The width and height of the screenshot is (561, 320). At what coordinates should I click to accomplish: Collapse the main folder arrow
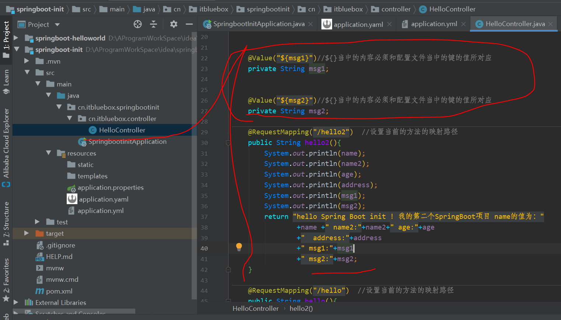point(38,84)
